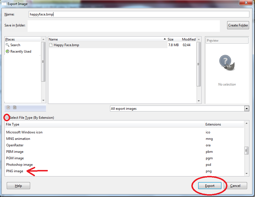Open Help for exporting
Viewport: 255px width, 197px height.
pos(18,186)
